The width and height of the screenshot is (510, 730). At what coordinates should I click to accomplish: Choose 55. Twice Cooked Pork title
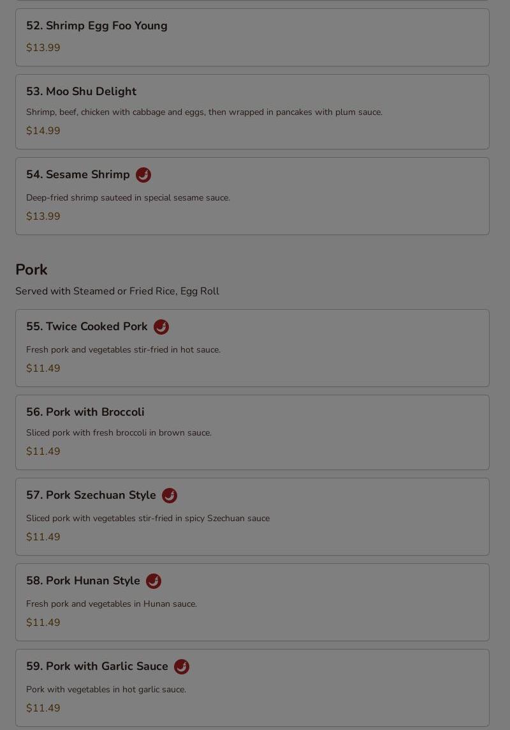[x=87, y=326]
